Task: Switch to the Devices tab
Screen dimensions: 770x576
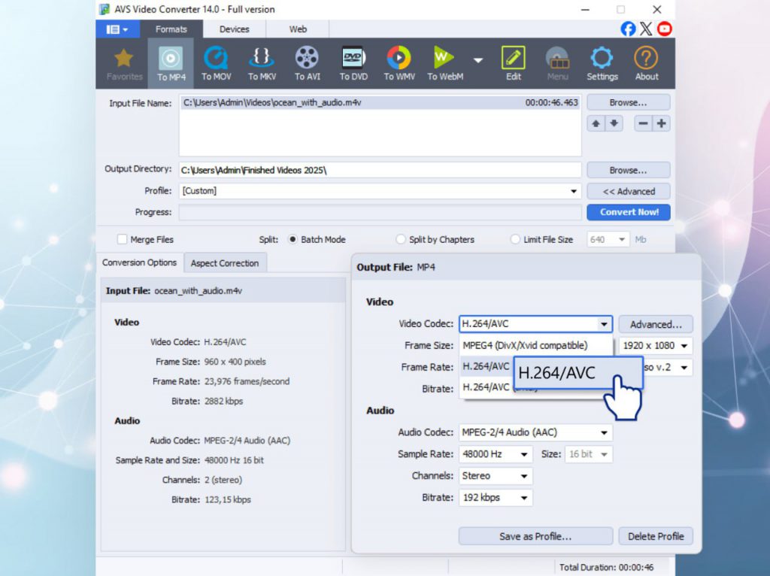Action: click(x=234, y=29)
